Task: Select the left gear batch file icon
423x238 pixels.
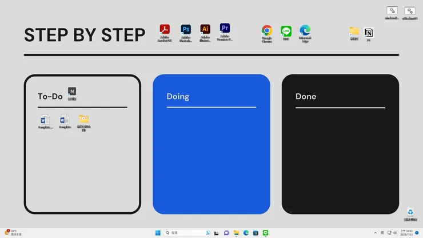Action: 392,13
